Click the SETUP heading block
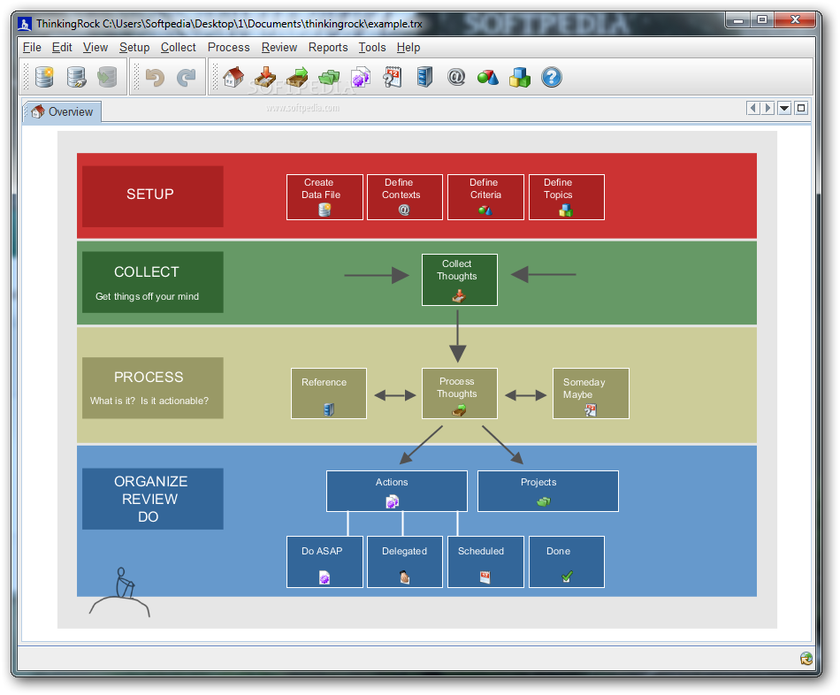The width and height of the screenshot is (840, 695). click(153, 196)
